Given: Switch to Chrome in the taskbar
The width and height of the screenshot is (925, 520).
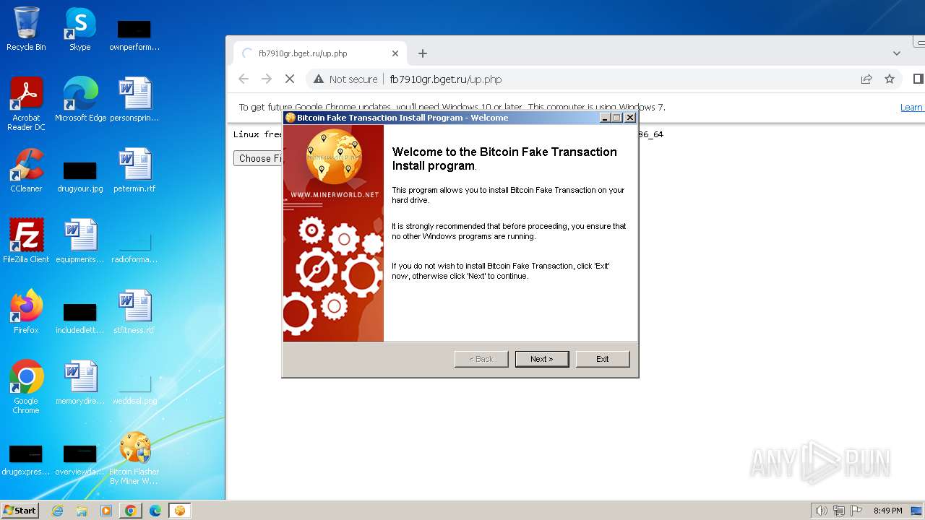Looking at the screenshot, I should 131,511.
